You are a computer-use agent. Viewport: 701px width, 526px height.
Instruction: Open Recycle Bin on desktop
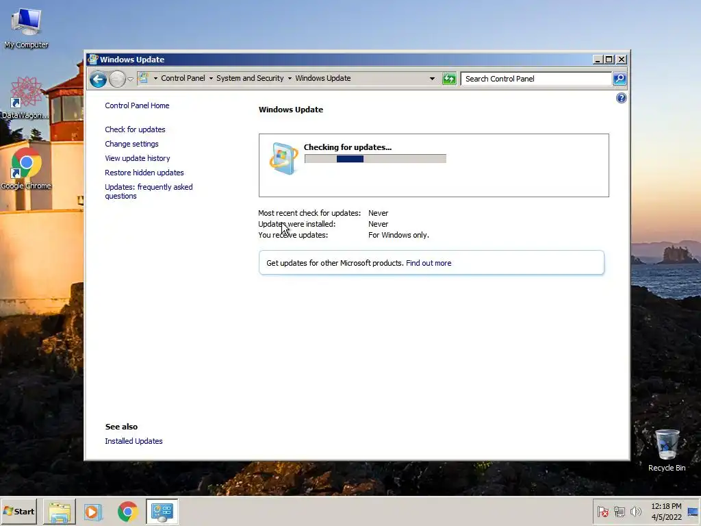667,451
